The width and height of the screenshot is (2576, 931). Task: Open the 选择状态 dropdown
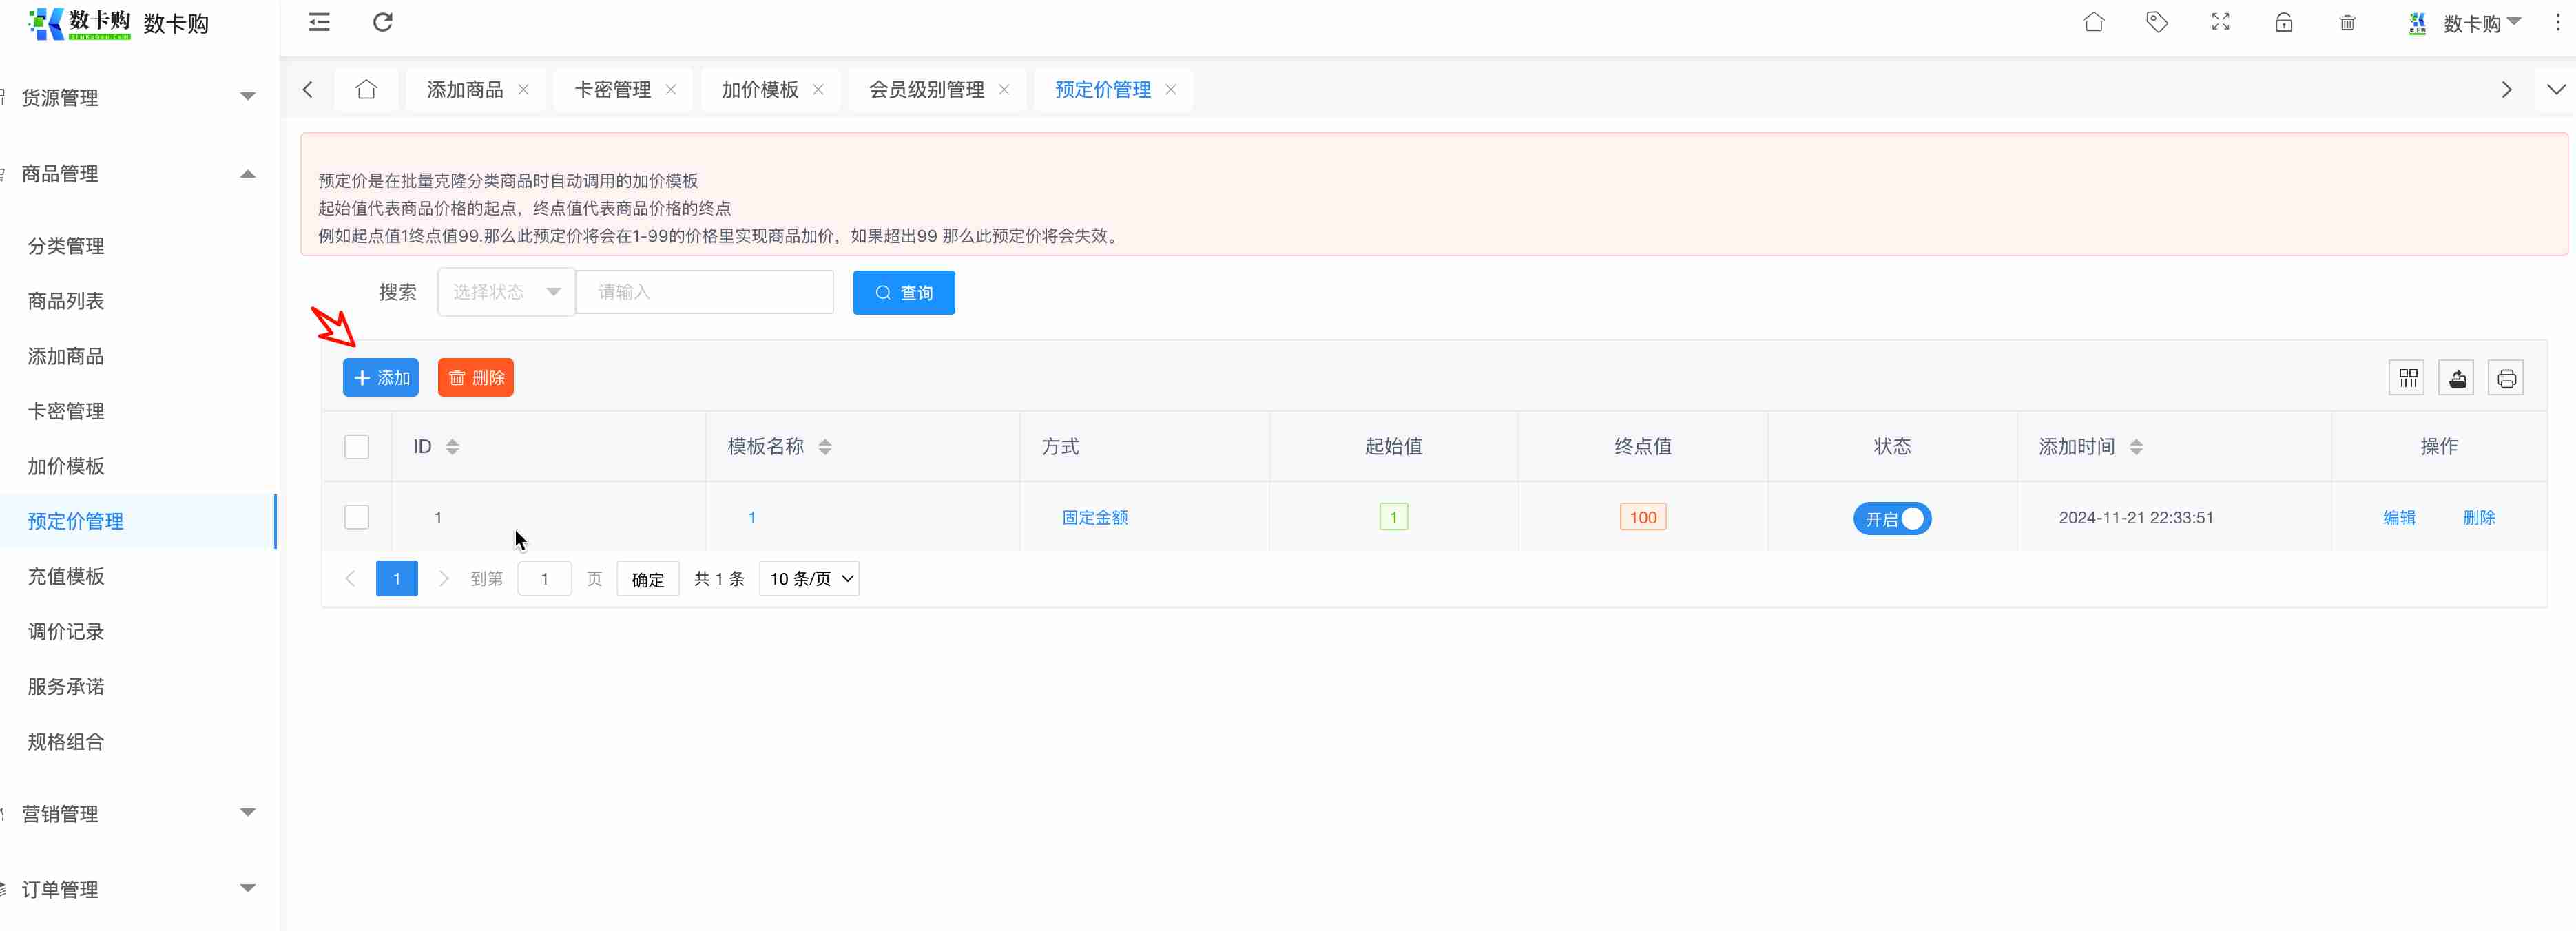pos(506,292)
